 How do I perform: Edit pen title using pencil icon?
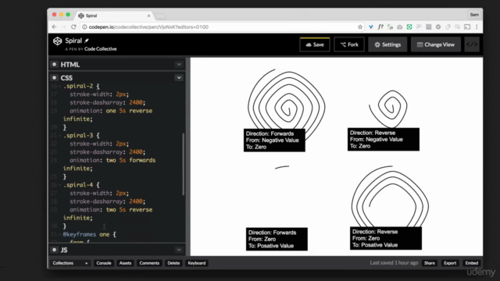87,41
